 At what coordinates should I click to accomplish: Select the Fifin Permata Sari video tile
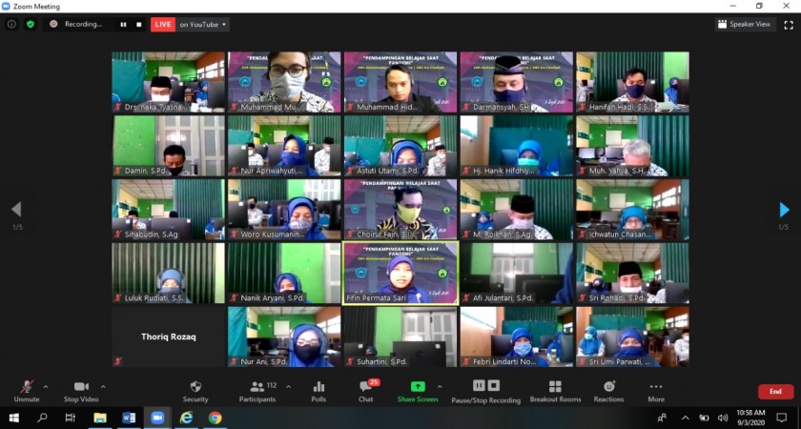pyautogui.click(x=400, y=272)
